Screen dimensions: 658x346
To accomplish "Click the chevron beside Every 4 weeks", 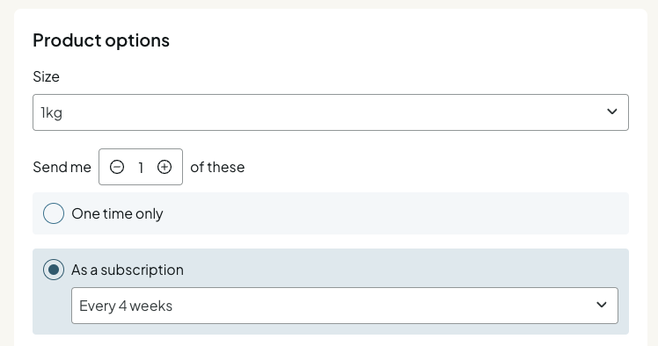I will point(602,305).
